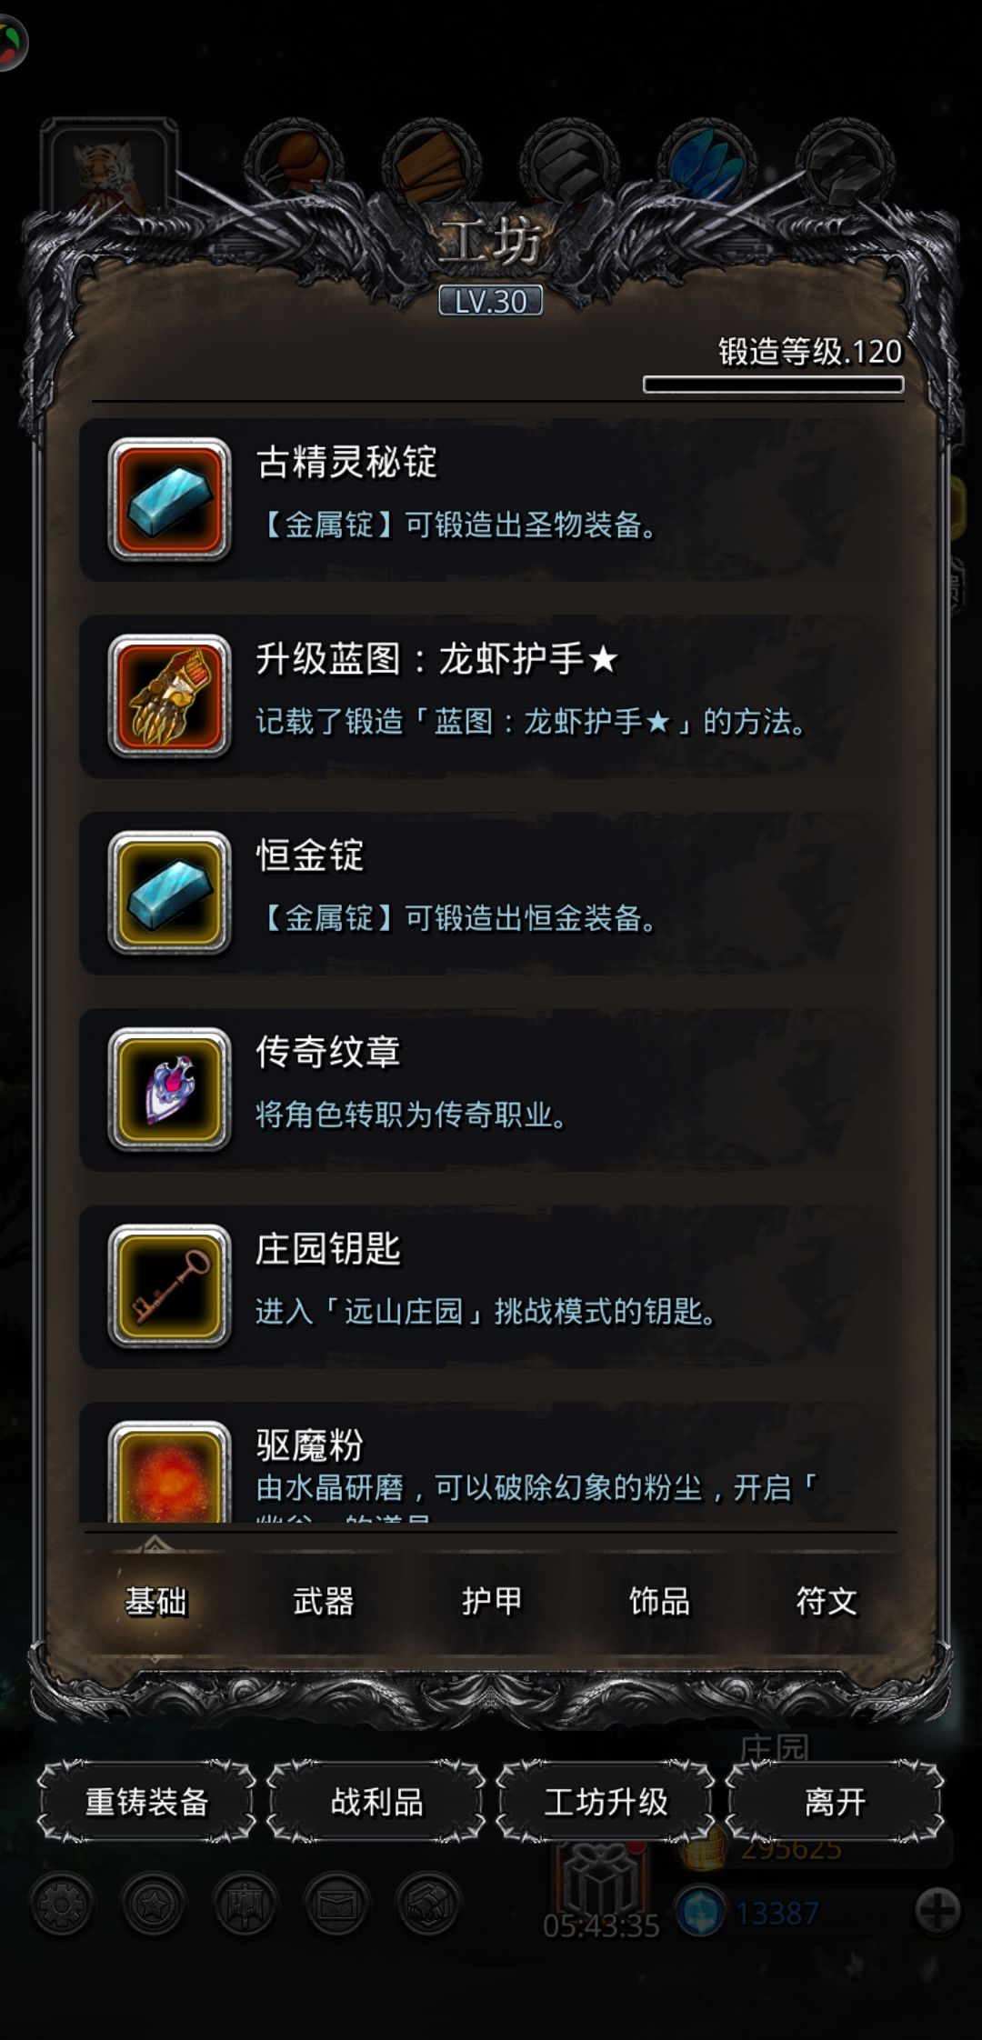This screenshot has height=2040, width=982.
Task: Select the 古精灵秘锭 ingot icon
Action: pos(169,499)
